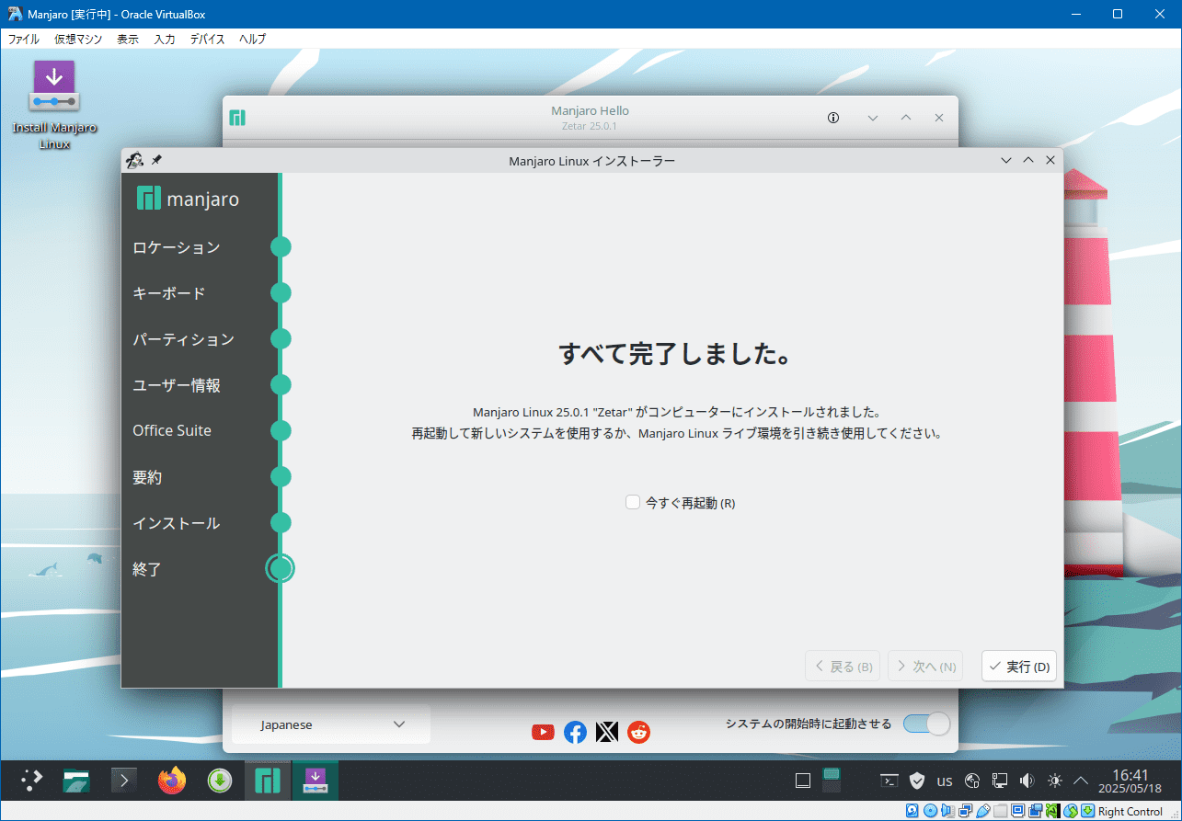Viewport: 1182px width, 821px height.
Task: Select the パーティション step in the sidebar
Action: (184, 339)
